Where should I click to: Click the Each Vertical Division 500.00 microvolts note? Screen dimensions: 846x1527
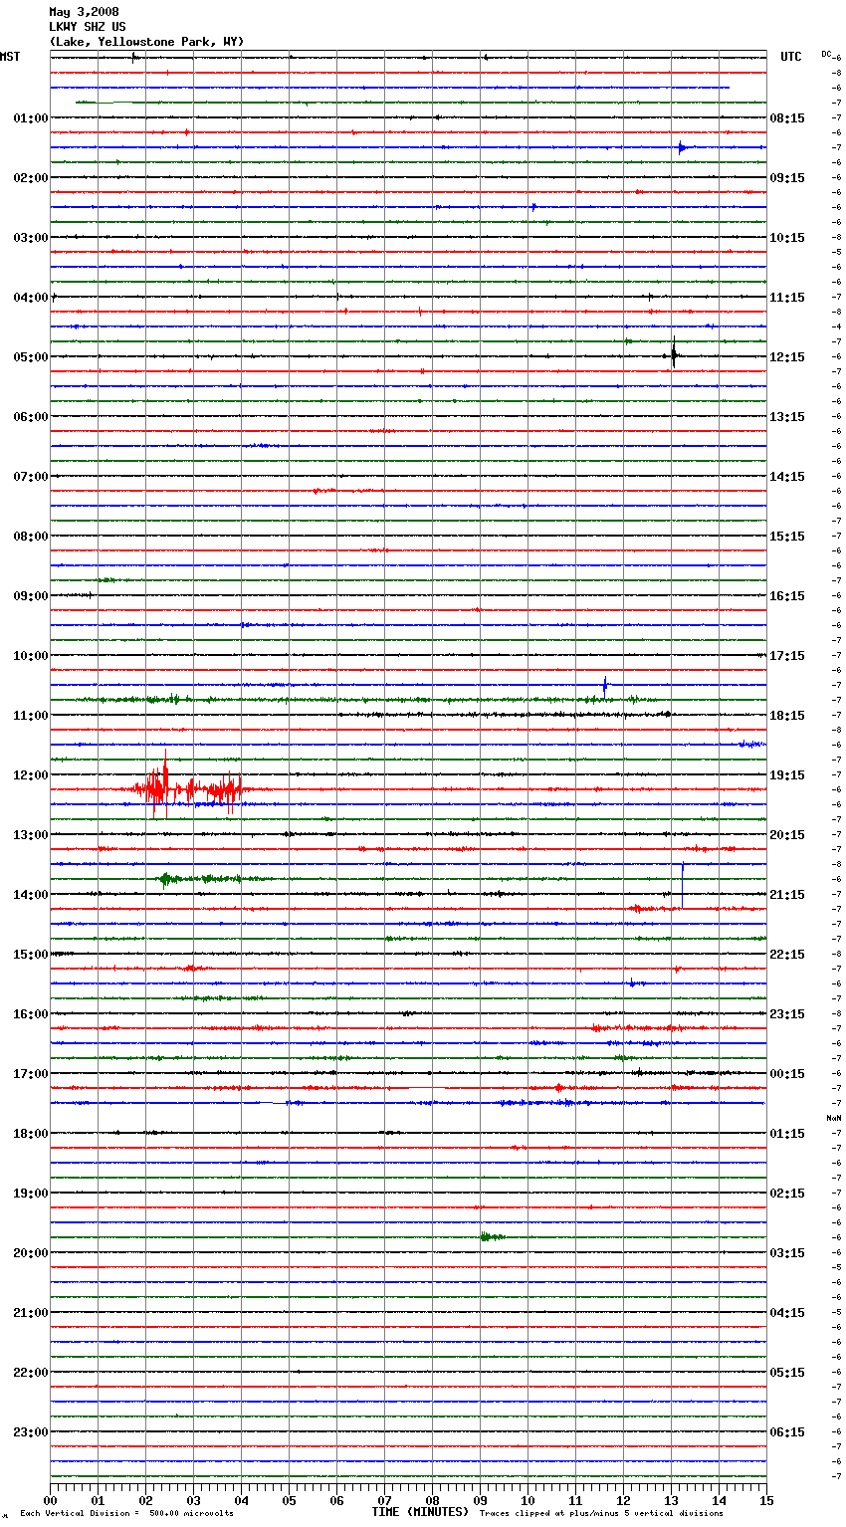click(x=126, y=1514)
